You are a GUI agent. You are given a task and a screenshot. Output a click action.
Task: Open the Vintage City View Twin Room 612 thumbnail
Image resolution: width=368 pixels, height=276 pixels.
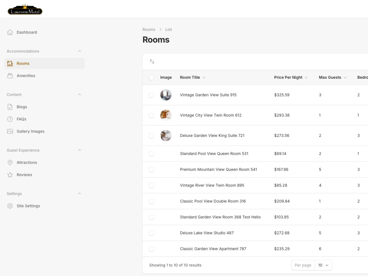pyautogui.click(x=166, y=115)
